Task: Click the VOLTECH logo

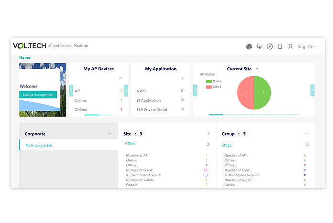Action: click(30, 46)
